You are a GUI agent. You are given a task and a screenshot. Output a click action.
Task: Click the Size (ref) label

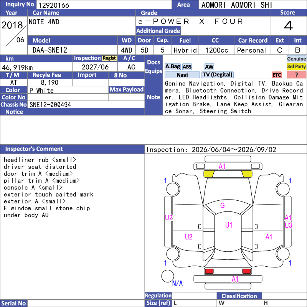click(158, 303)
